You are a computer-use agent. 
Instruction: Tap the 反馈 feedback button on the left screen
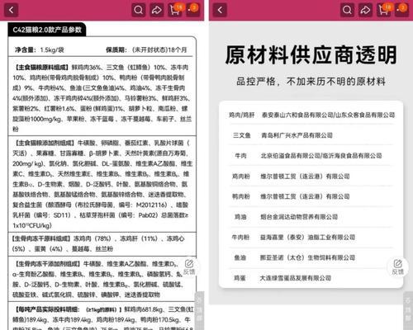pos(189,266)
